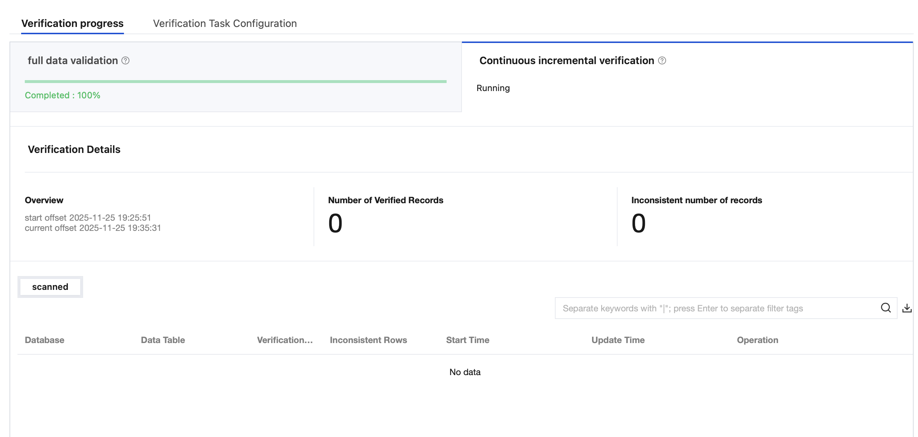Viewport: 918px width, 437px height.
Task: Select the Verification progress tab
Action: pyautogui.click(x=72, y=24)
